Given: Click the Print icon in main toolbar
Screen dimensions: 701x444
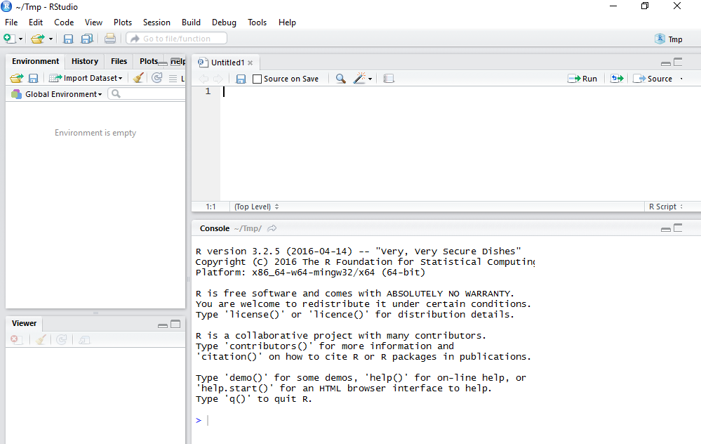Looking at the screenshot, I should (x=110, y=39).
